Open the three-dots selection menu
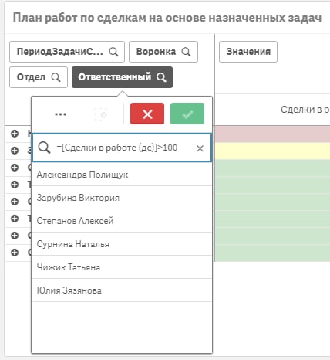 pyautogui.click(x=60, y=114)
